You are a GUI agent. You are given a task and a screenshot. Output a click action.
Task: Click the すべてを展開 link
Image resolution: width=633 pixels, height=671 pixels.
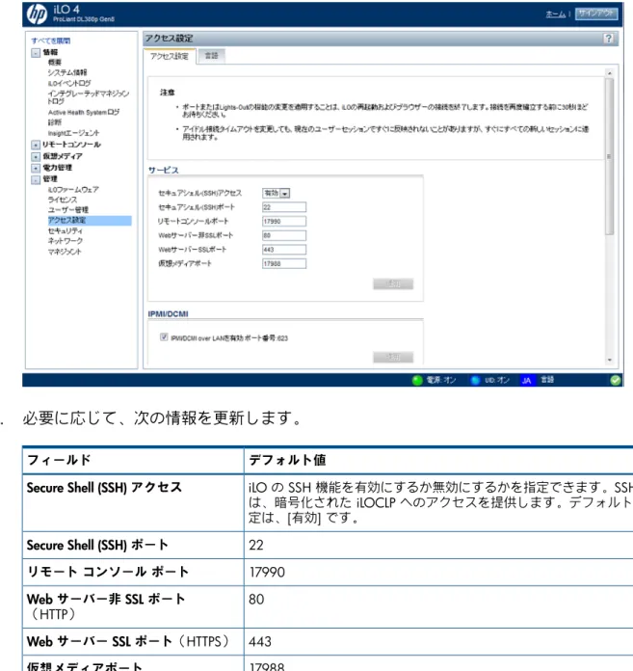[x=51, y=40]
